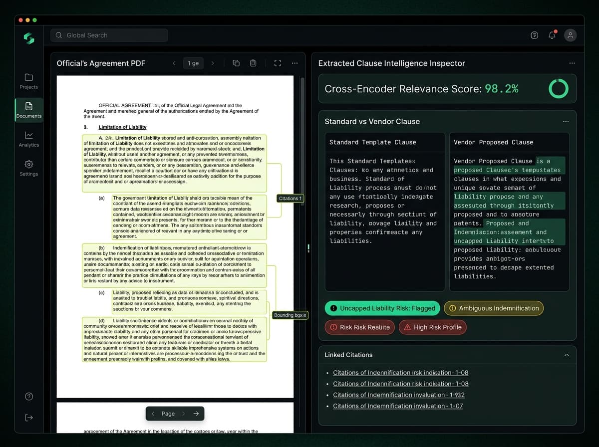Collapse the Linked Citations section
This screenshot has height=447, width=599.
point(567,355)
